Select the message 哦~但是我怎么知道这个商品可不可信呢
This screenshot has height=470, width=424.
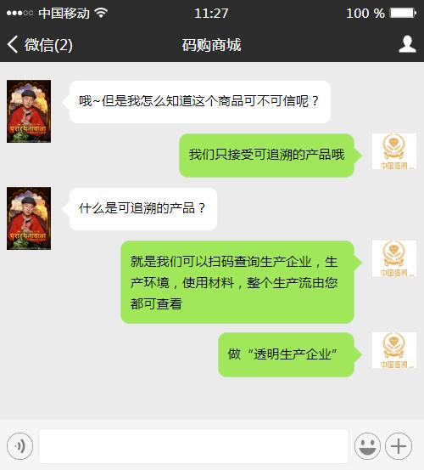pos(200,102)
